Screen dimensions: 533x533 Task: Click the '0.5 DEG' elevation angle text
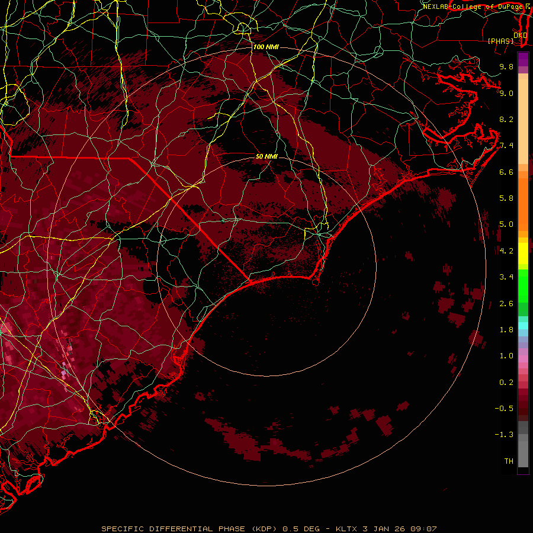301,529
